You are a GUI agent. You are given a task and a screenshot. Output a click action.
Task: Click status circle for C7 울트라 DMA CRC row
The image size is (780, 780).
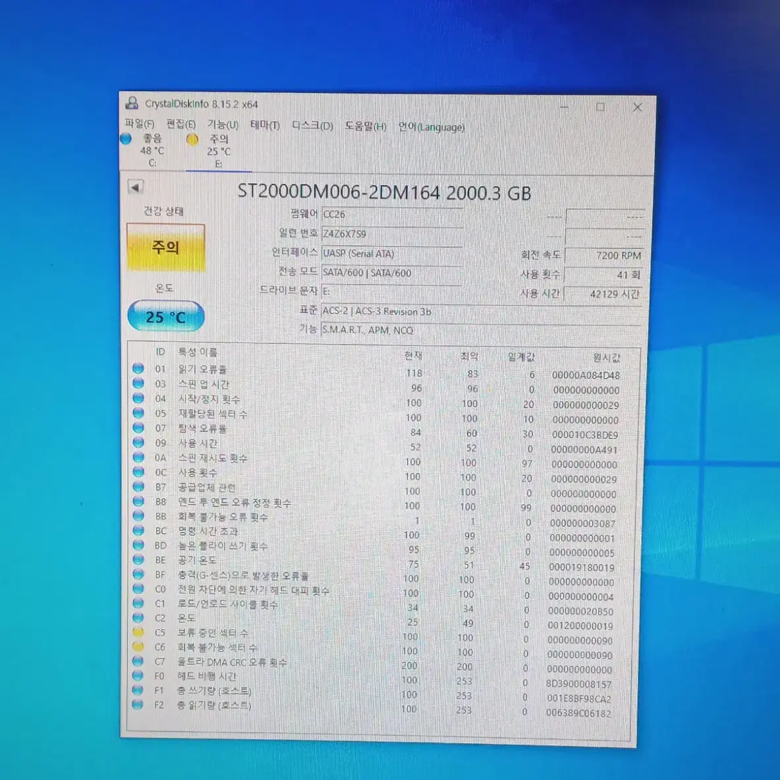point(138,661)
